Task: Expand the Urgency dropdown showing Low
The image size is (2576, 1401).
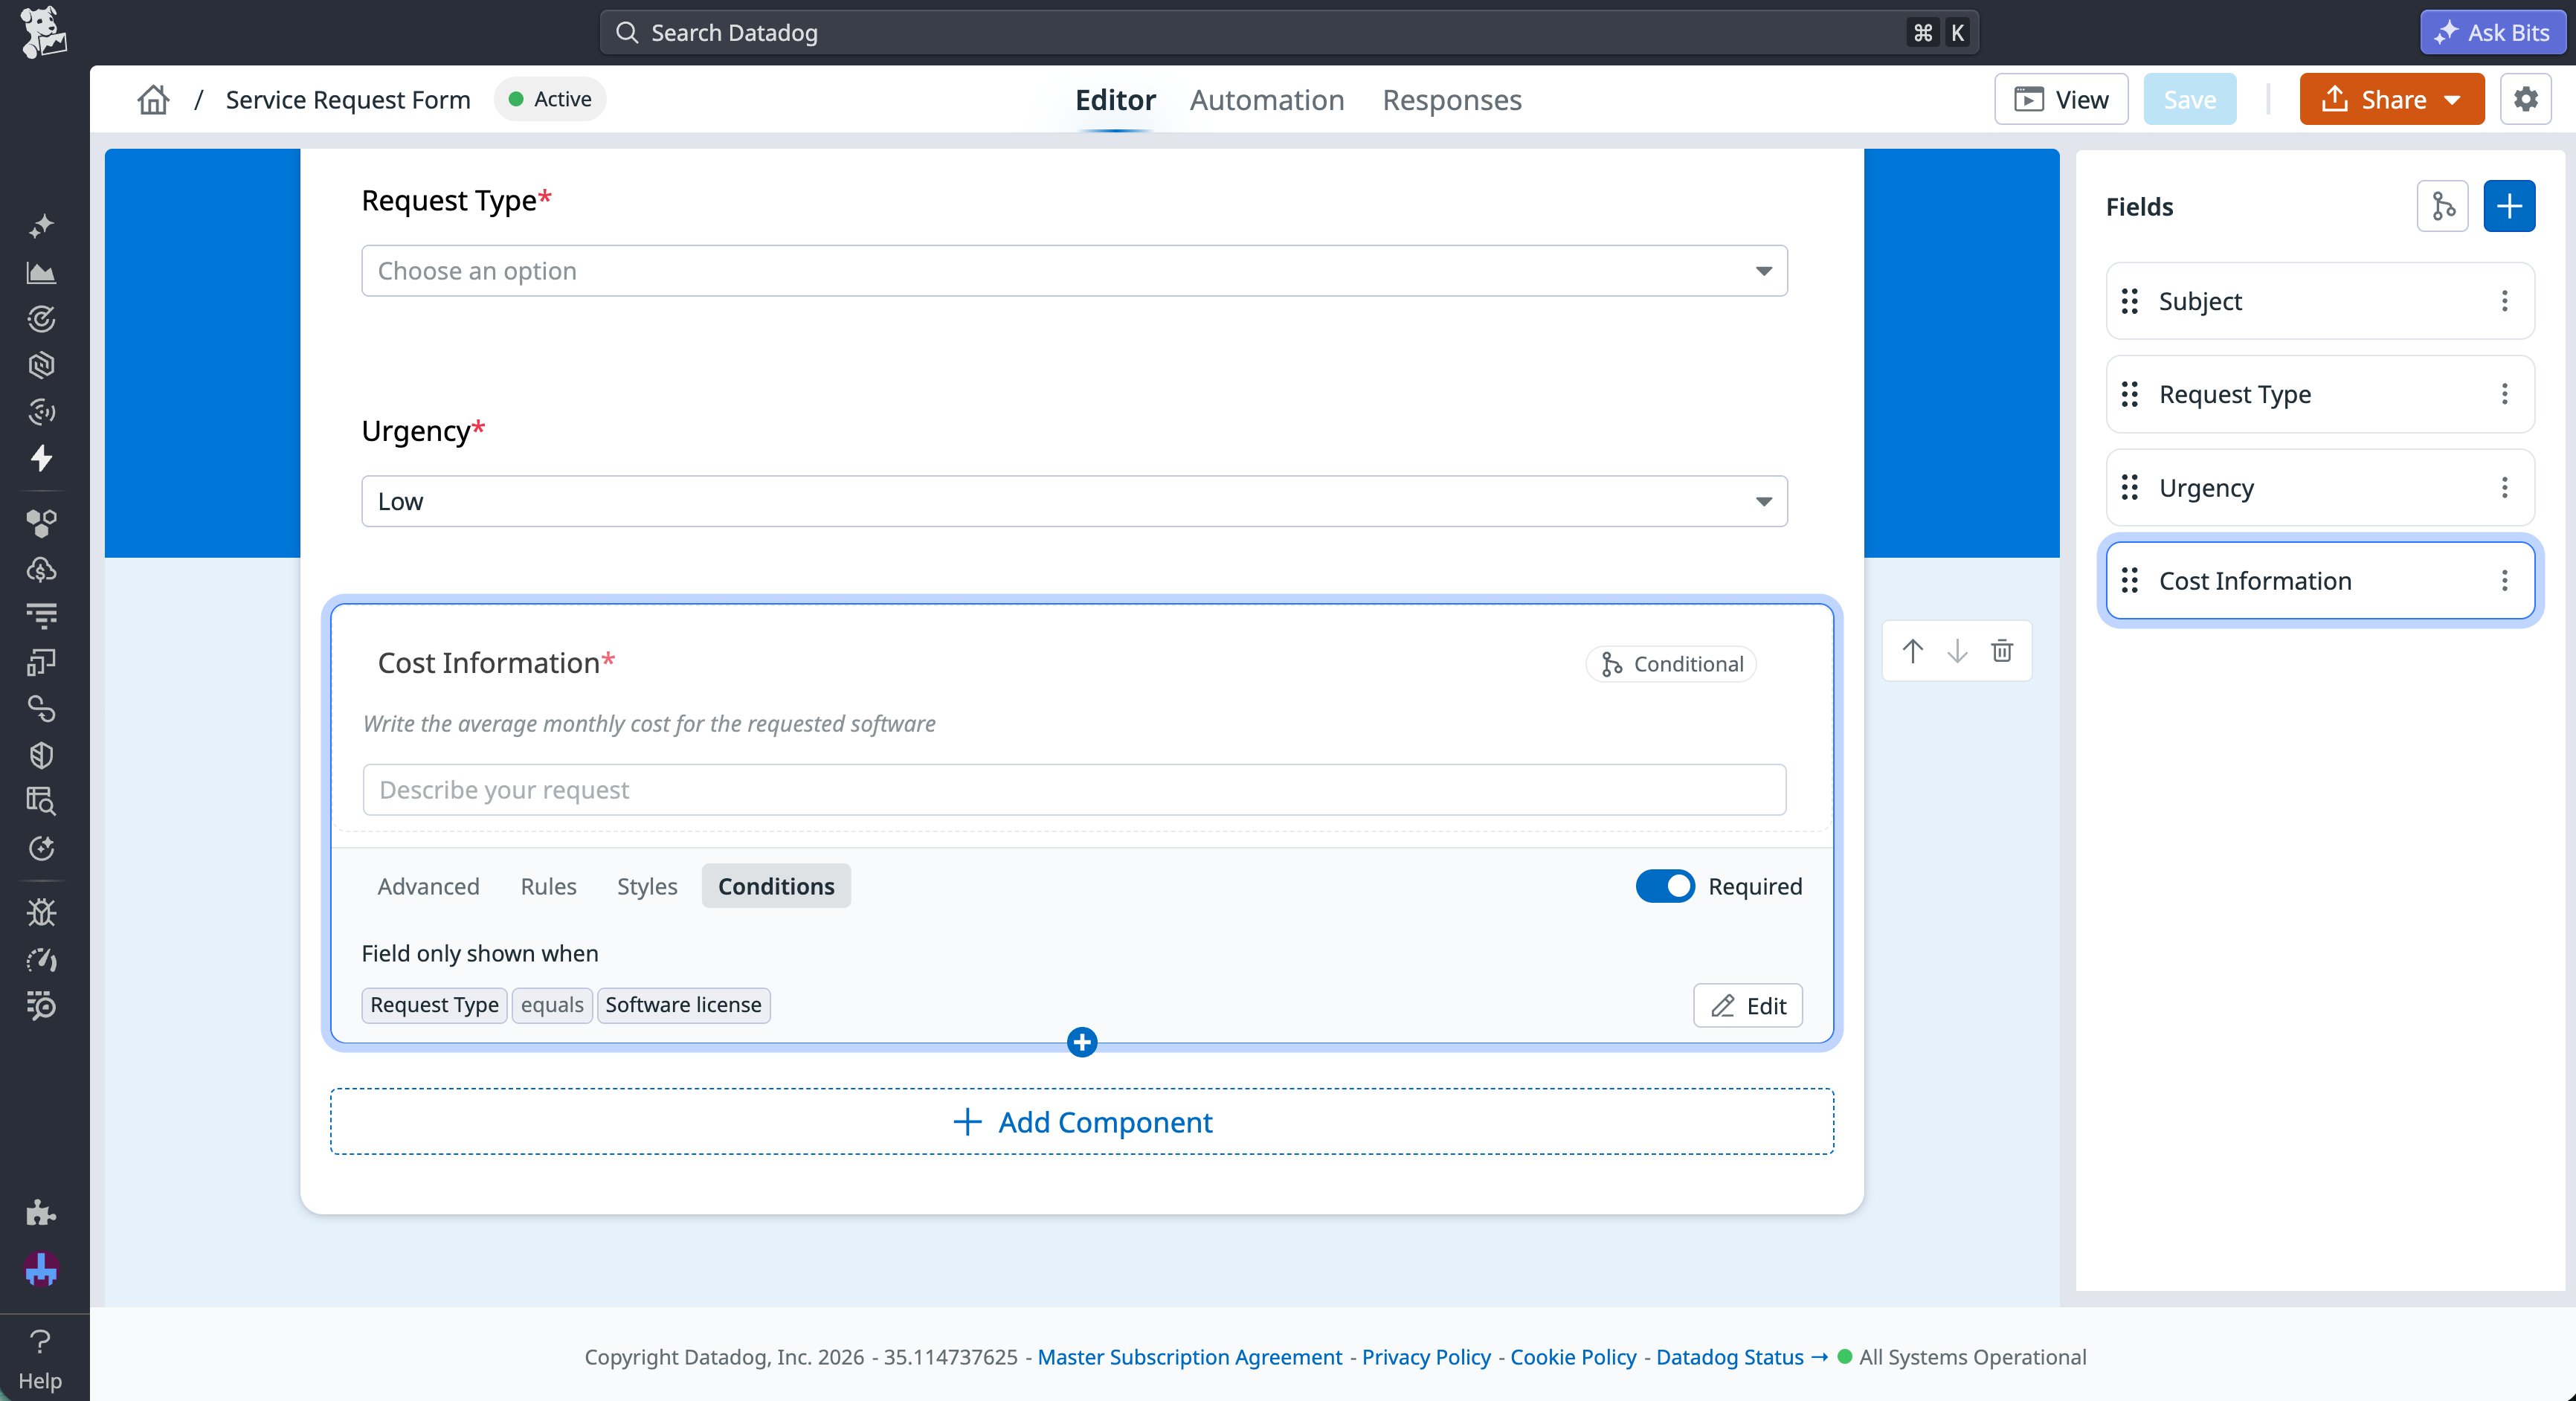Action: point(1074,501)
